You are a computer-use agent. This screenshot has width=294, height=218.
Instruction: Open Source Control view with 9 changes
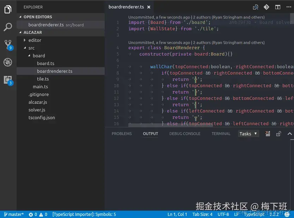click(x=8, y=45)
